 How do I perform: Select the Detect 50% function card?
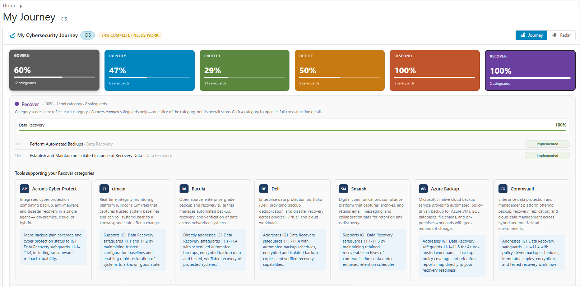tap(340, 70)
